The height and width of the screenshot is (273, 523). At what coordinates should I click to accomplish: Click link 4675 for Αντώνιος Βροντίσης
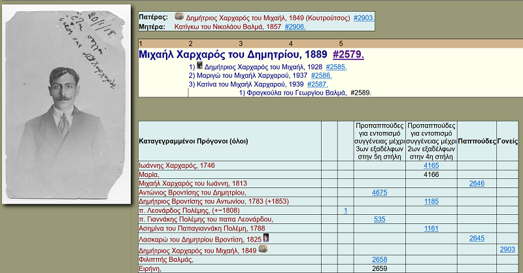379,193
